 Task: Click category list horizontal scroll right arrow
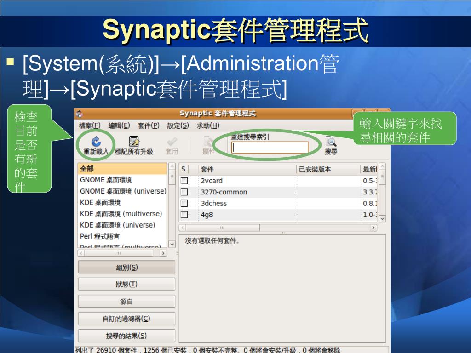tap(163, 253)
